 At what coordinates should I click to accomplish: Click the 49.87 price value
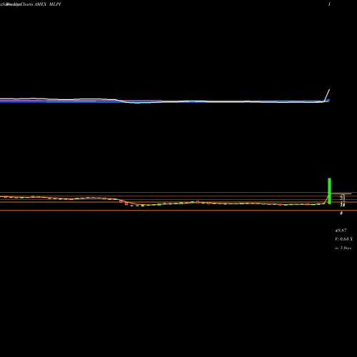[x=341, y=231]
